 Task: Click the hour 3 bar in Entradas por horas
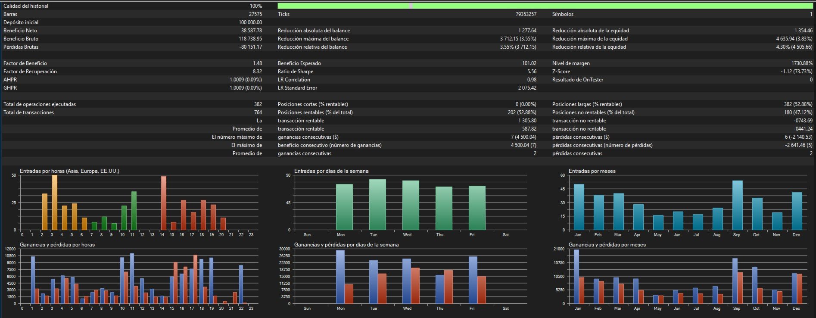coord(55,203)
